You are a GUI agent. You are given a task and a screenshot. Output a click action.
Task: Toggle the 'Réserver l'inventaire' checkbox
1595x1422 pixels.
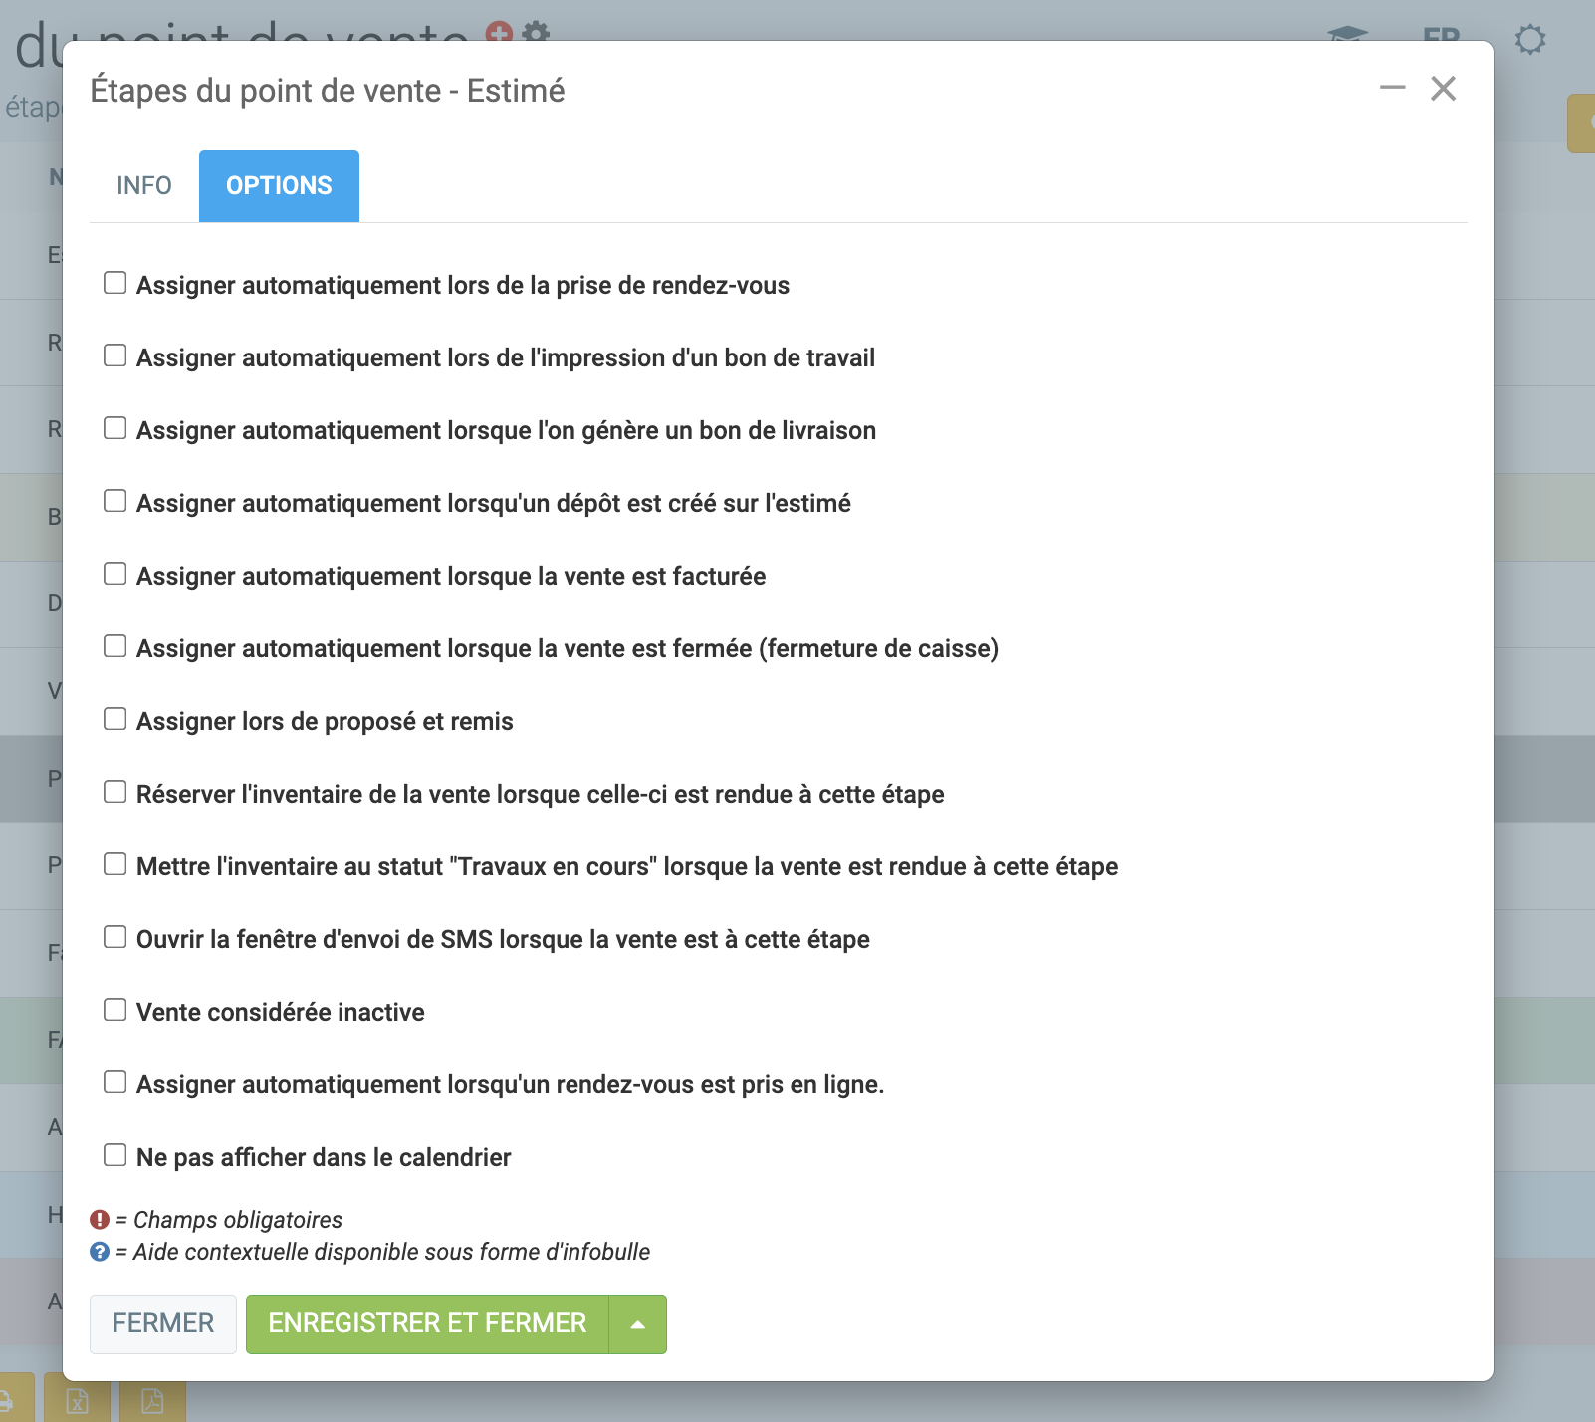(x=115, y=793)
